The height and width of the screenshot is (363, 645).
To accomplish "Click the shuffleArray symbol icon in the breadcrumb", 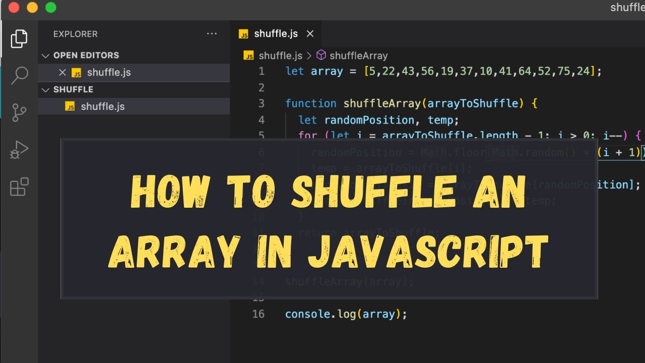I will point(321,55).
